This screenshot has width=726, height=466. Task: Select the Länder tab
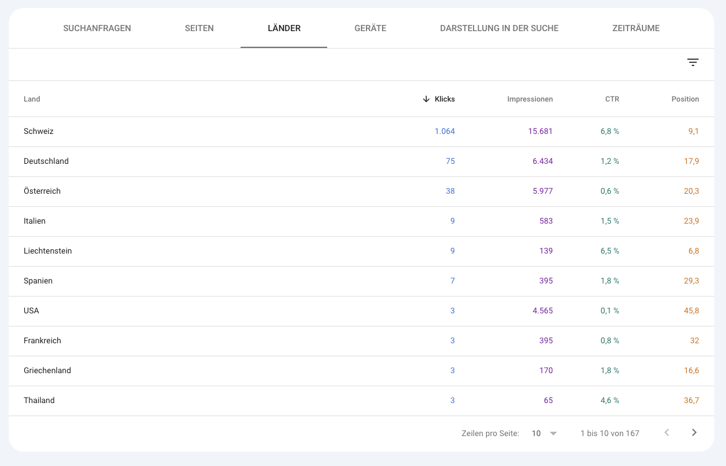284,28
